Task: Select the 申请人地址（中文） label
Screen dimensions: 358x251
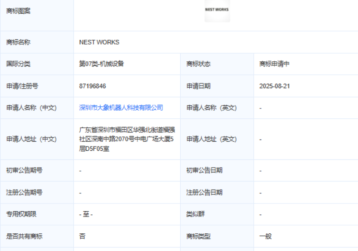Action: [x=31, y=139]
